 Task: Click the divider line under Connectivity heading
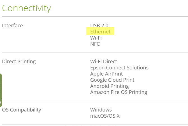click(x=95, y=16)
